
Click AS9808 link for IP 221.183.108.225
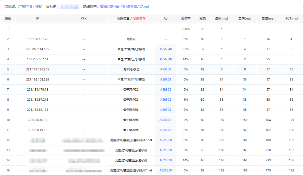pos(165,80)
